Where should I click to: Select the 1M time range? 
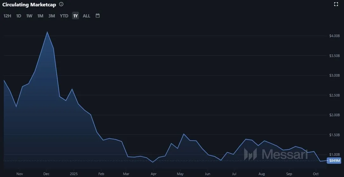tap(40, 16)
